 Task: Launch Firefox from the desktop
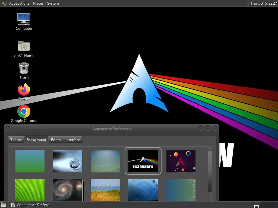click(x=24, y=92)
